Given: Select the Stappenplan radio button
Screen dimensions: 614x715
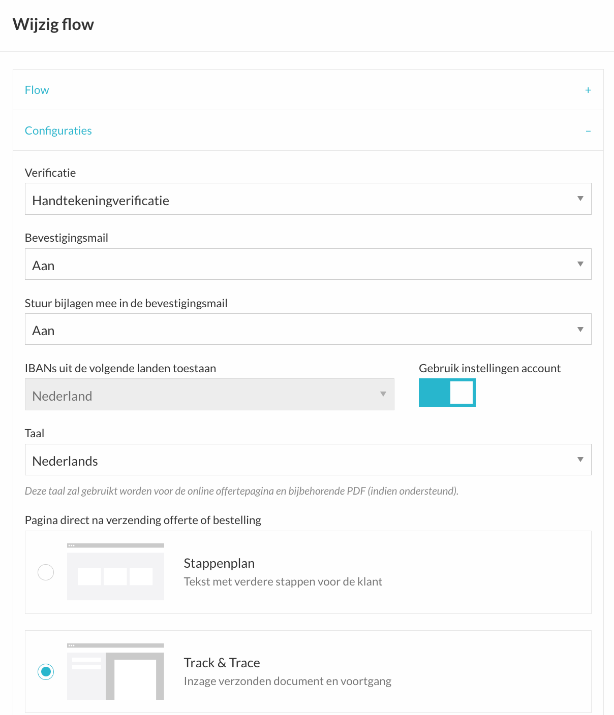Looking at the screenshot, I should [x=46, y=572].
